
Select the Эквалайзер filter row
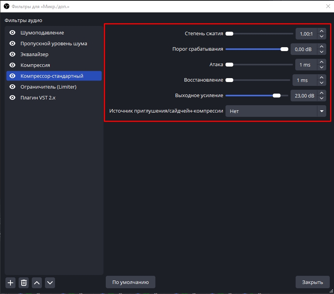[54, 54]
